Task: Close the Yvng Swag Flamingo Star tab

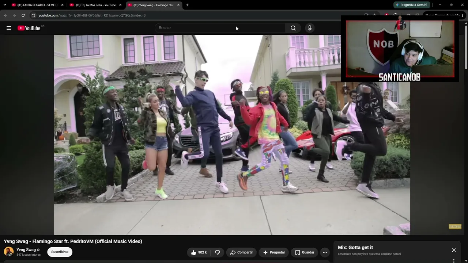Action: pyautogui.click(x=178, y=5)
